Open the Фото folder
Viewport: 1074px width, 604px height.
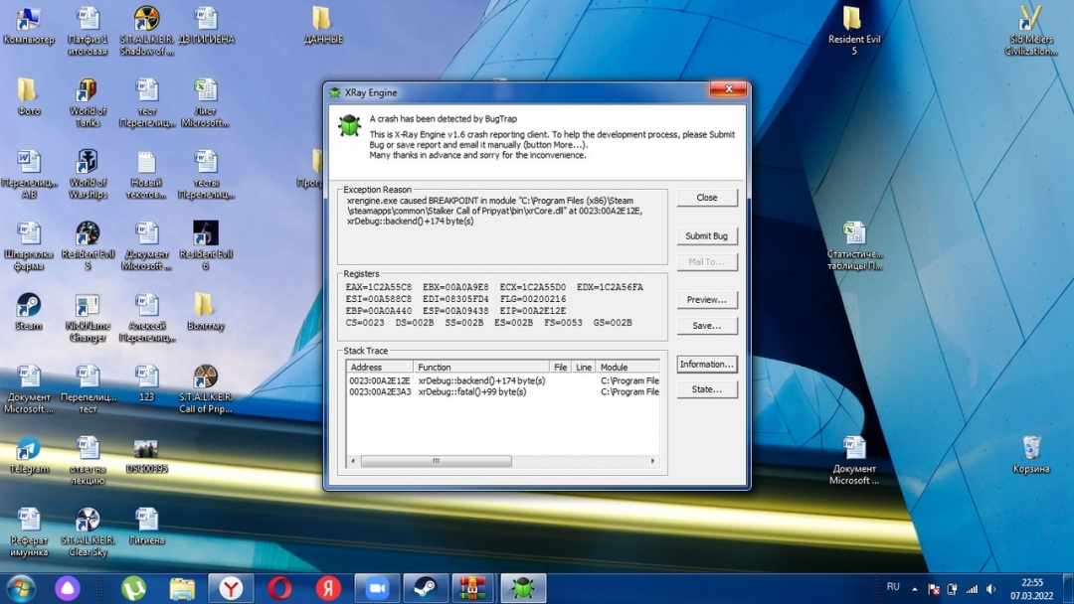pyautogui.click(x=28, y=96)
